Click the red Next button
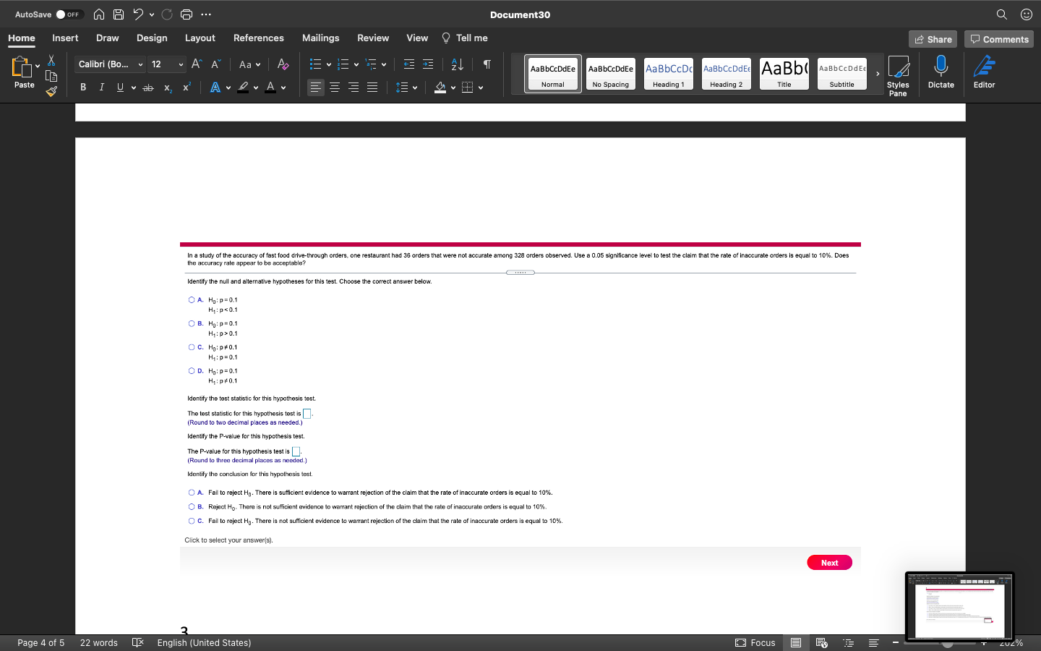1041x651 pixels. point(829,563)
